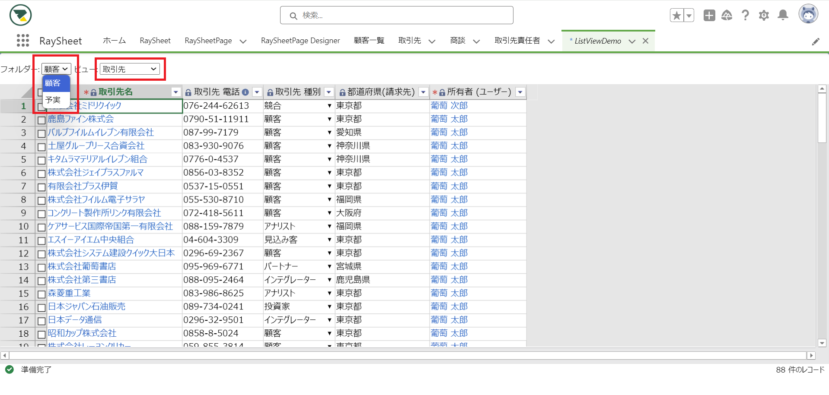Image resolution: width=829 pixels, height=395 pixels.
Task: Open account link 日本ジャパン石油販売
Action: [x=86, y=307]
